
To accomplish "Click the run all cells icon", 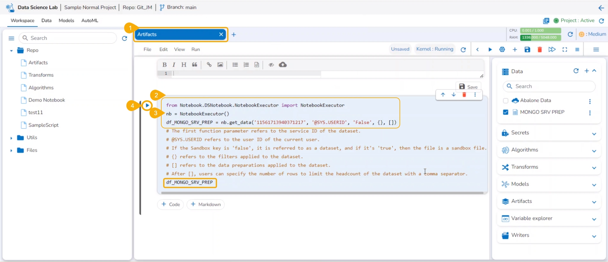I will [552, 49].
